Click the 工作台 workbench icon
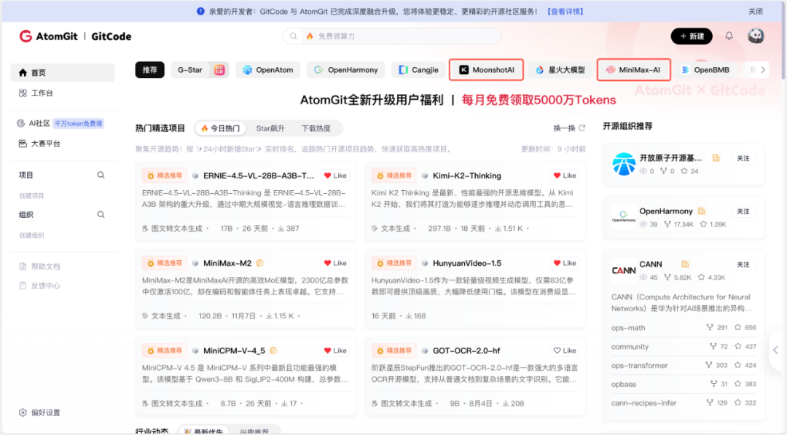 click(x=23, y=93)
